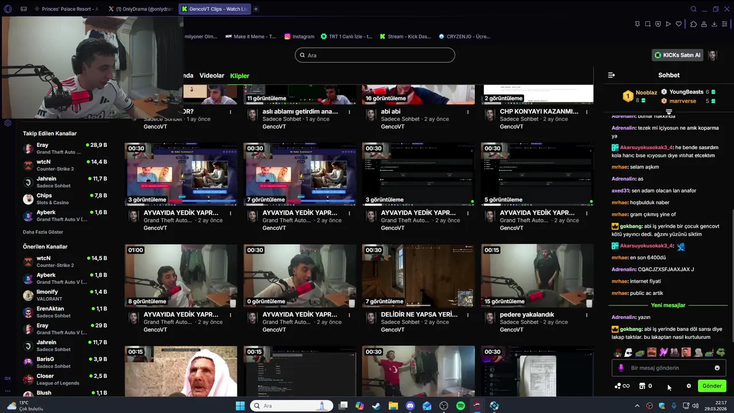734x413 pixels.
Task: Open three-dot menu for 'aslı ablamı getirdim' clip
Action: [349, 112]
